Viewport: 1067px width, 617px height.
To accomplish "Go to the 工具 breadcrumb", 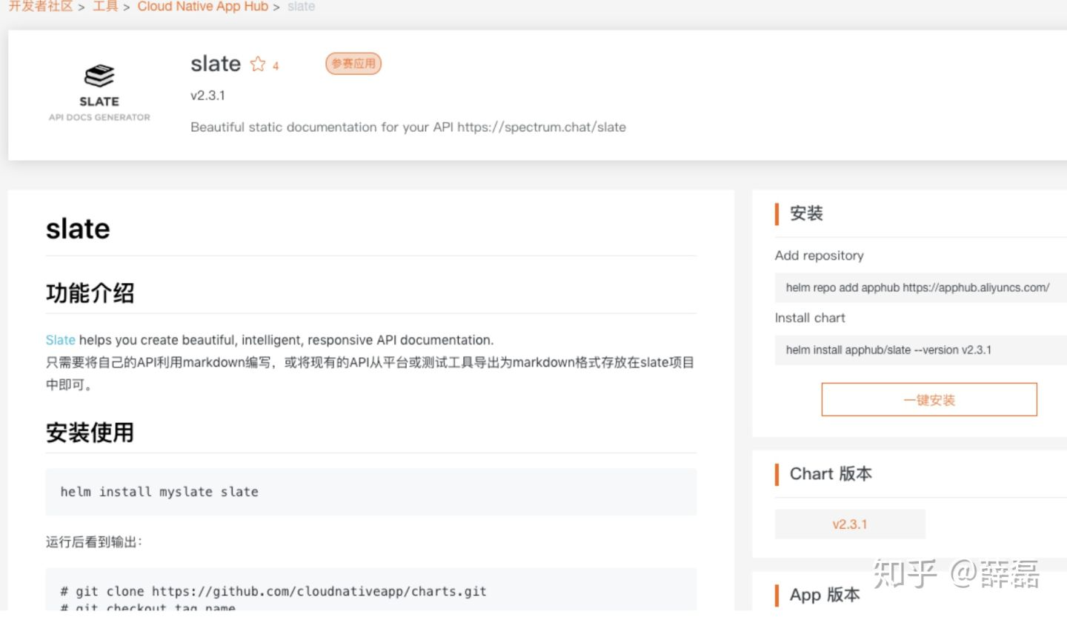I will coord(105,6).
